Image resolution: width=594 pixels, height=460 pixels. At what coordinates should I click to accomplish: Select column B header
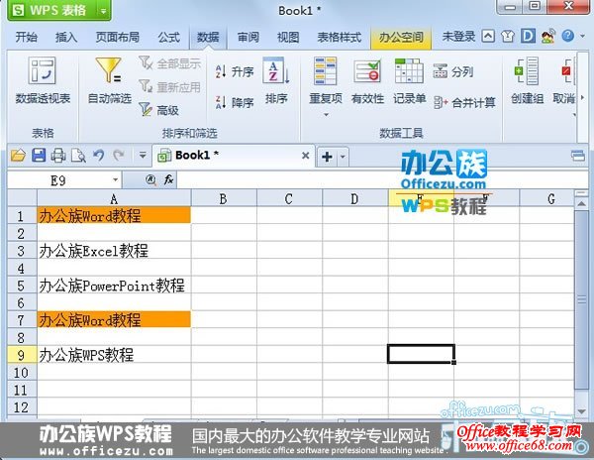click(x=224, y=198)
